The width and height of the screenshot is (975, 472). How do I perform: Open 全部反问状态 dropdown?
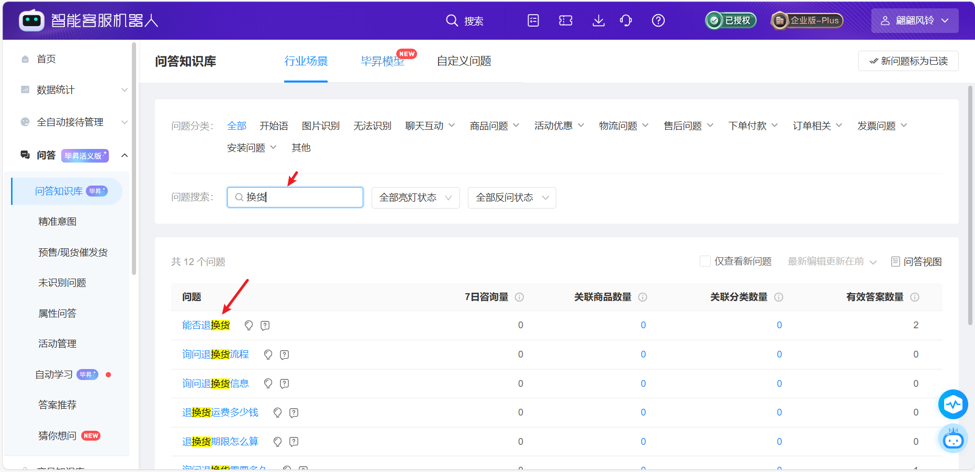[512, 198]
